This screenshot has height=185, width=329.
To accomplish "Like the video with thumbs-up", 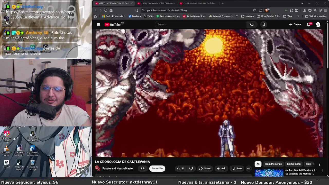I will tap(180, 169).
